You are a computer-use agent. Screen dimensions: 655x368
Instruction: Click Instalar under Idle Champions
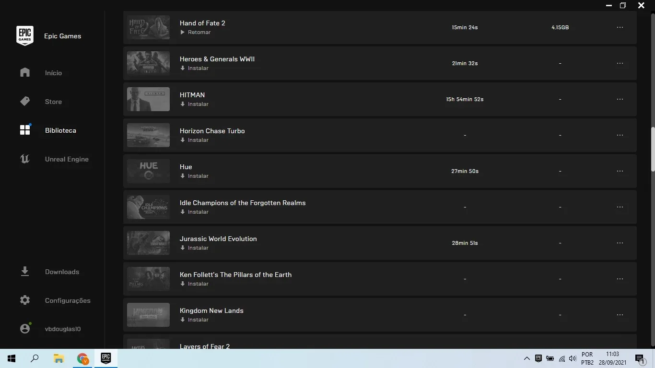(x=194, y=212)
